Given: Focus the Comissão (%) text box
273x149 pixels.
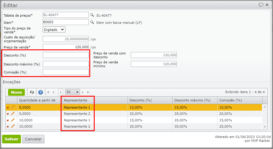Looking at the screenshot, I should point(66,72).
